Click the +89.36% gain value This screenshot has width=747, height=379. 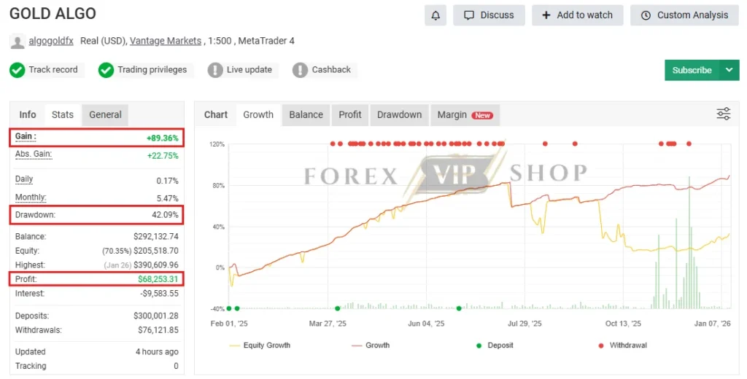163,138
